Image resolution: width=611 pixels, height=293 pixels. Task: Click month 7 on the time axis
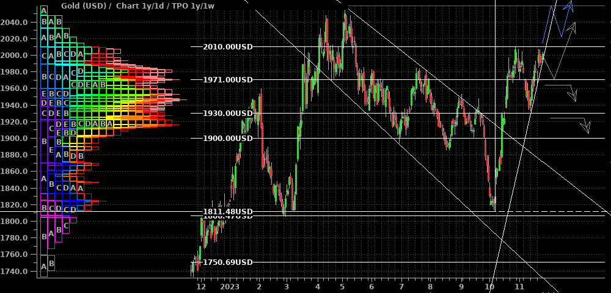pyautogui.click(x=401, y=287)
